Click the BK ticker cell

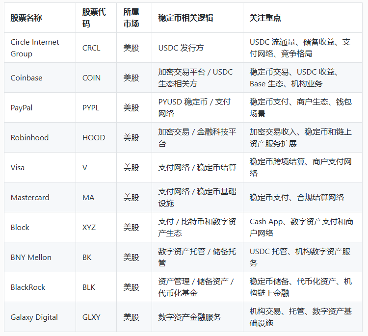click(96, 257)
